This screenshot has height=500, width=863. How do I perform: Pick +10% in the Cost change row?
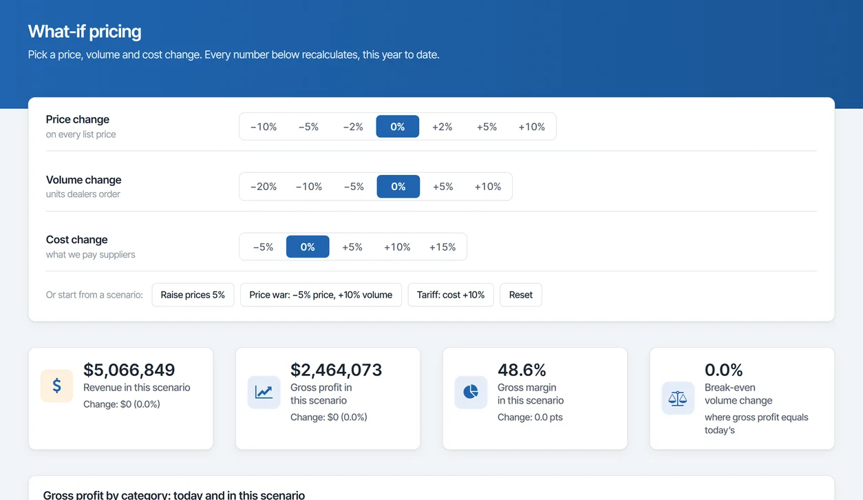click(397, 247)
